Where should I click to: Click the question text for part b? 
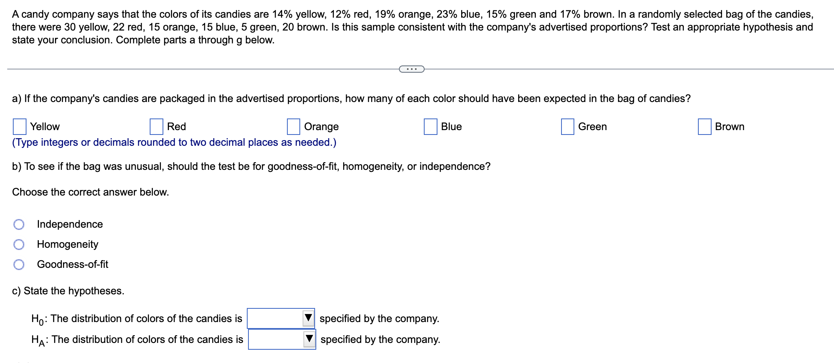click(x=251, y=166)
